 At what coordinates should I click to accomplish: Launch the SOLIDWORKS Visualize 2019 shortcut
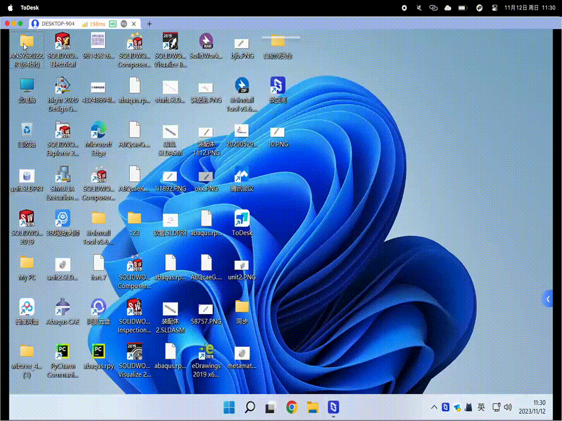(135, 361)
